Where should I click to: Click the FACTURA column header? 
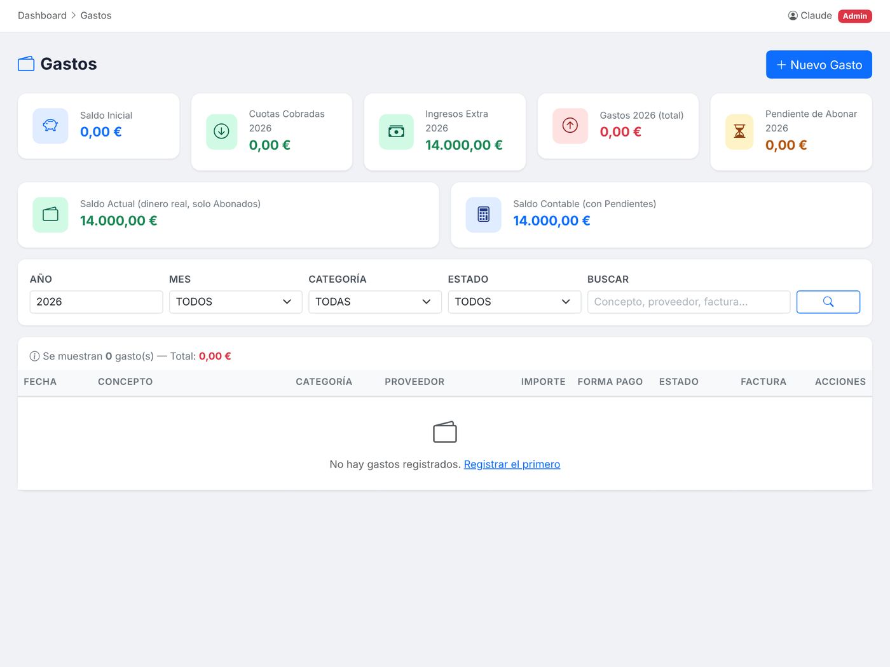[763, 382]
